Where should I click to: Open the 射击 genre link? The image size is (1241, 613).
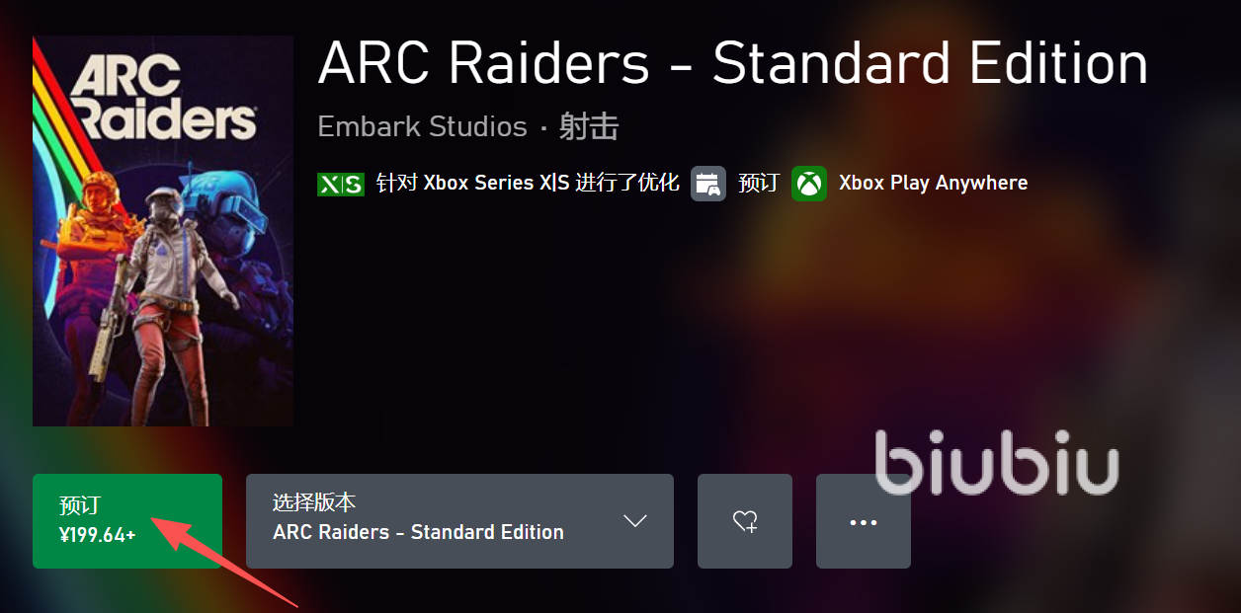(x=589, y=127)
